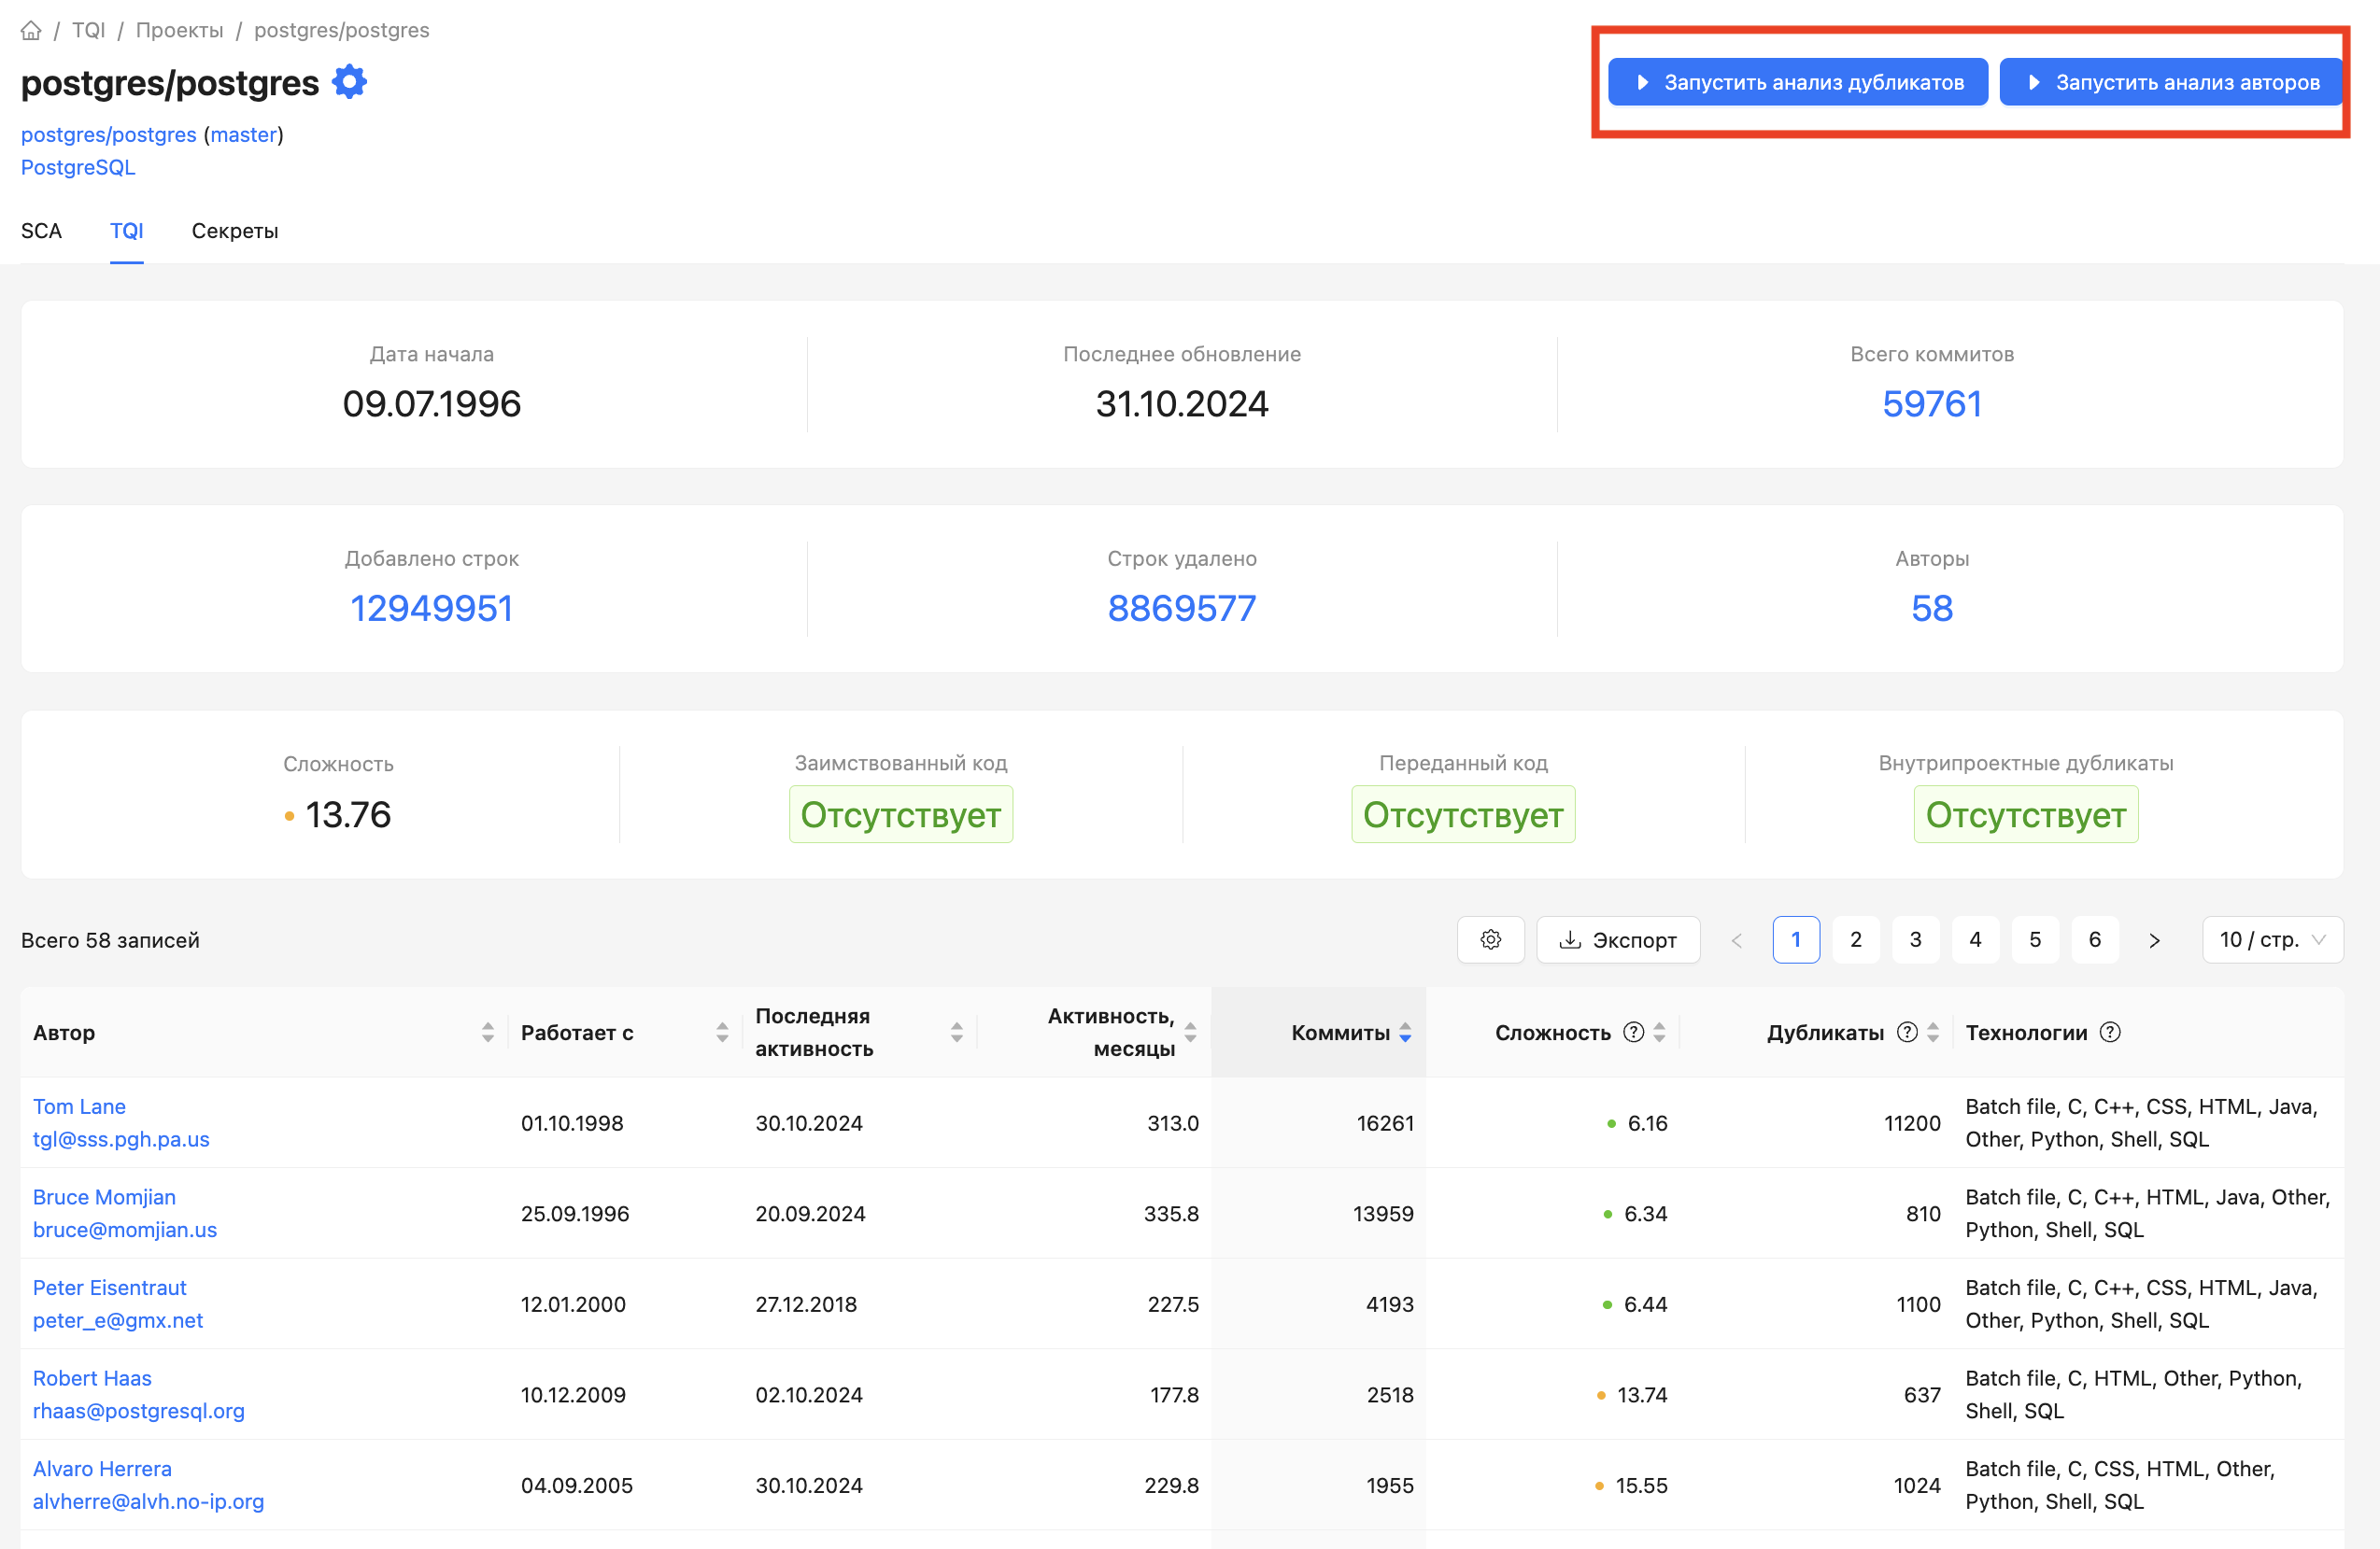Open authors count 58
The image size is (2380, 1549).
tap(1932, 608)
